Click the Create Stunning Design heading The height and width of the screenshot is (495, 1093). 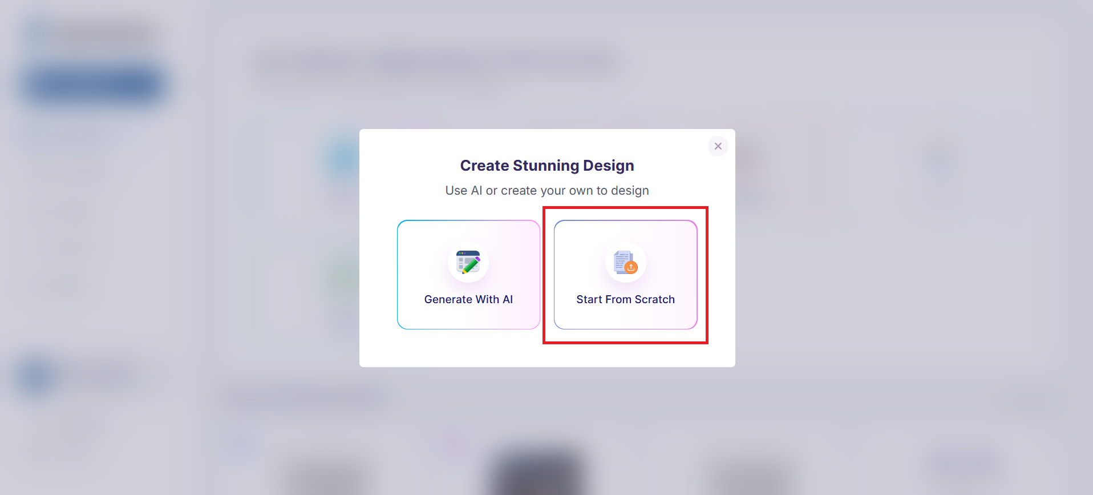click(547, 166)
